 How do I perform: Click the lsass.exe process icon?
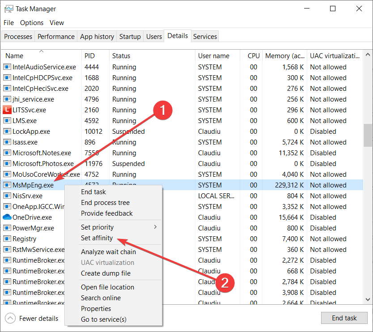click(x=7, y=142)
